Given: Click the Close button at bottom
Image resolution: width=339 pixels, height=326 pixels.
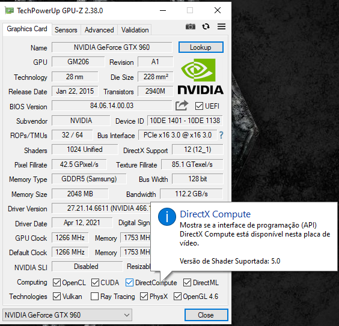Looking at the screenshot, I should [x=206, y=315].
